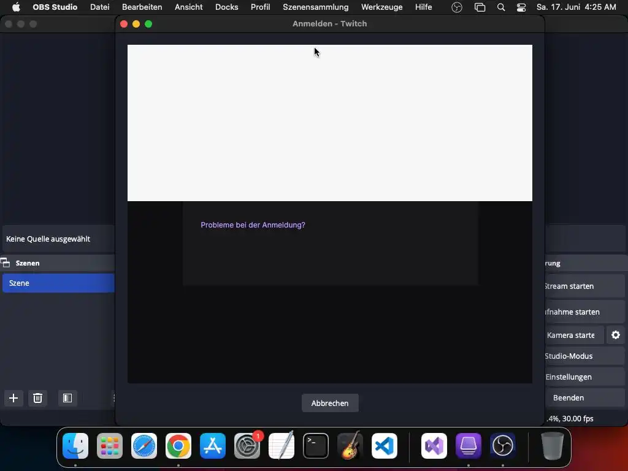Viewport: 628px width, 471px height.
Task: Open Finder from the Dock
Action: pyautogui.click(x=75, y=446)
